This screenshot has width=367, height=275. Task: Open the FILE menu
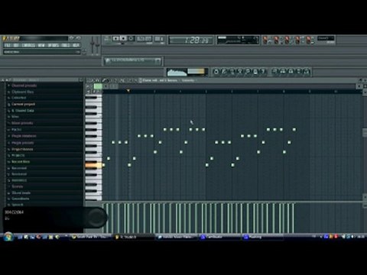pos(8,46)
